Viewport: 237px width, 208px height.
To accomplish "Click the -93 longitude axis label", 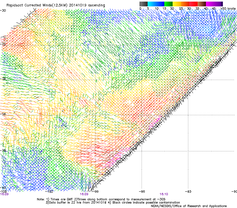I will click(188, 192).
